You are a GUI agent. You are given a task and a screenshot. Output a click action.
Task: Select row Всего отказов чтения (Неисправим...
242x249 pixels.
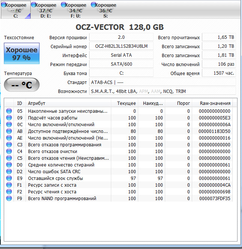(118, 158)
